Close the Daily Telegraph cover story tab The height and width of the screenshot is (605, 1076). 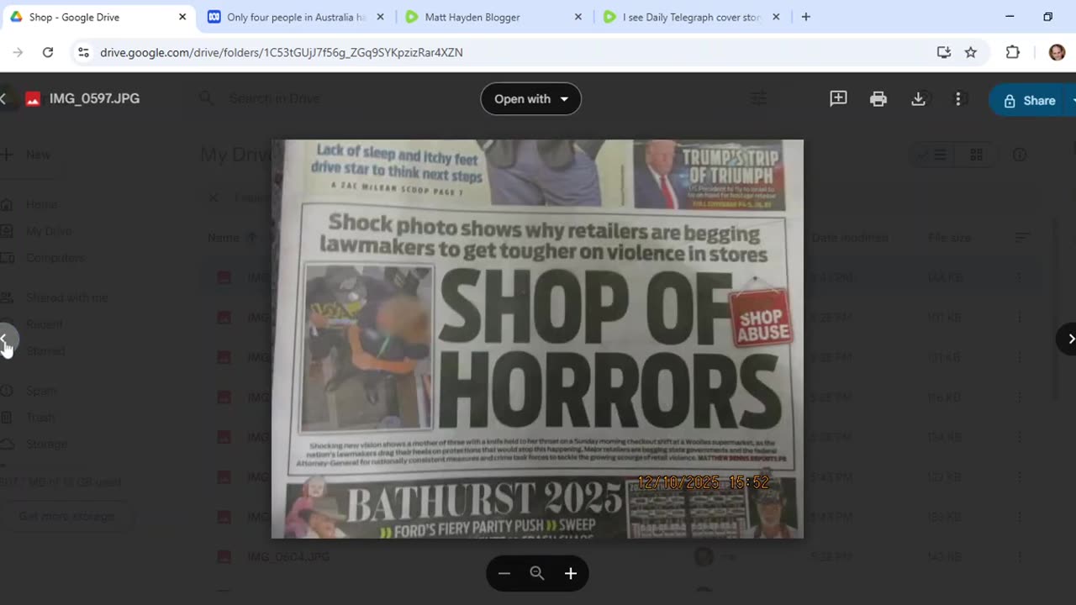point(775,17)
